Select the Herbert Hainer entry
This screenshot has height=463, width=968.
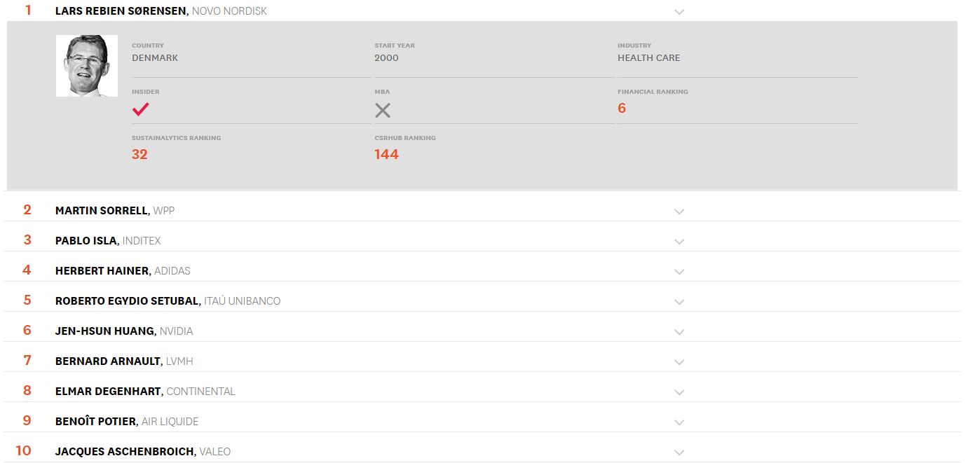tap(102, 270)
